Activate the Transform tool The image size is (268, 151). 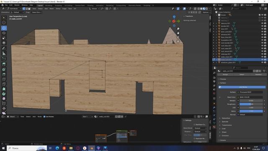[4, 43]
